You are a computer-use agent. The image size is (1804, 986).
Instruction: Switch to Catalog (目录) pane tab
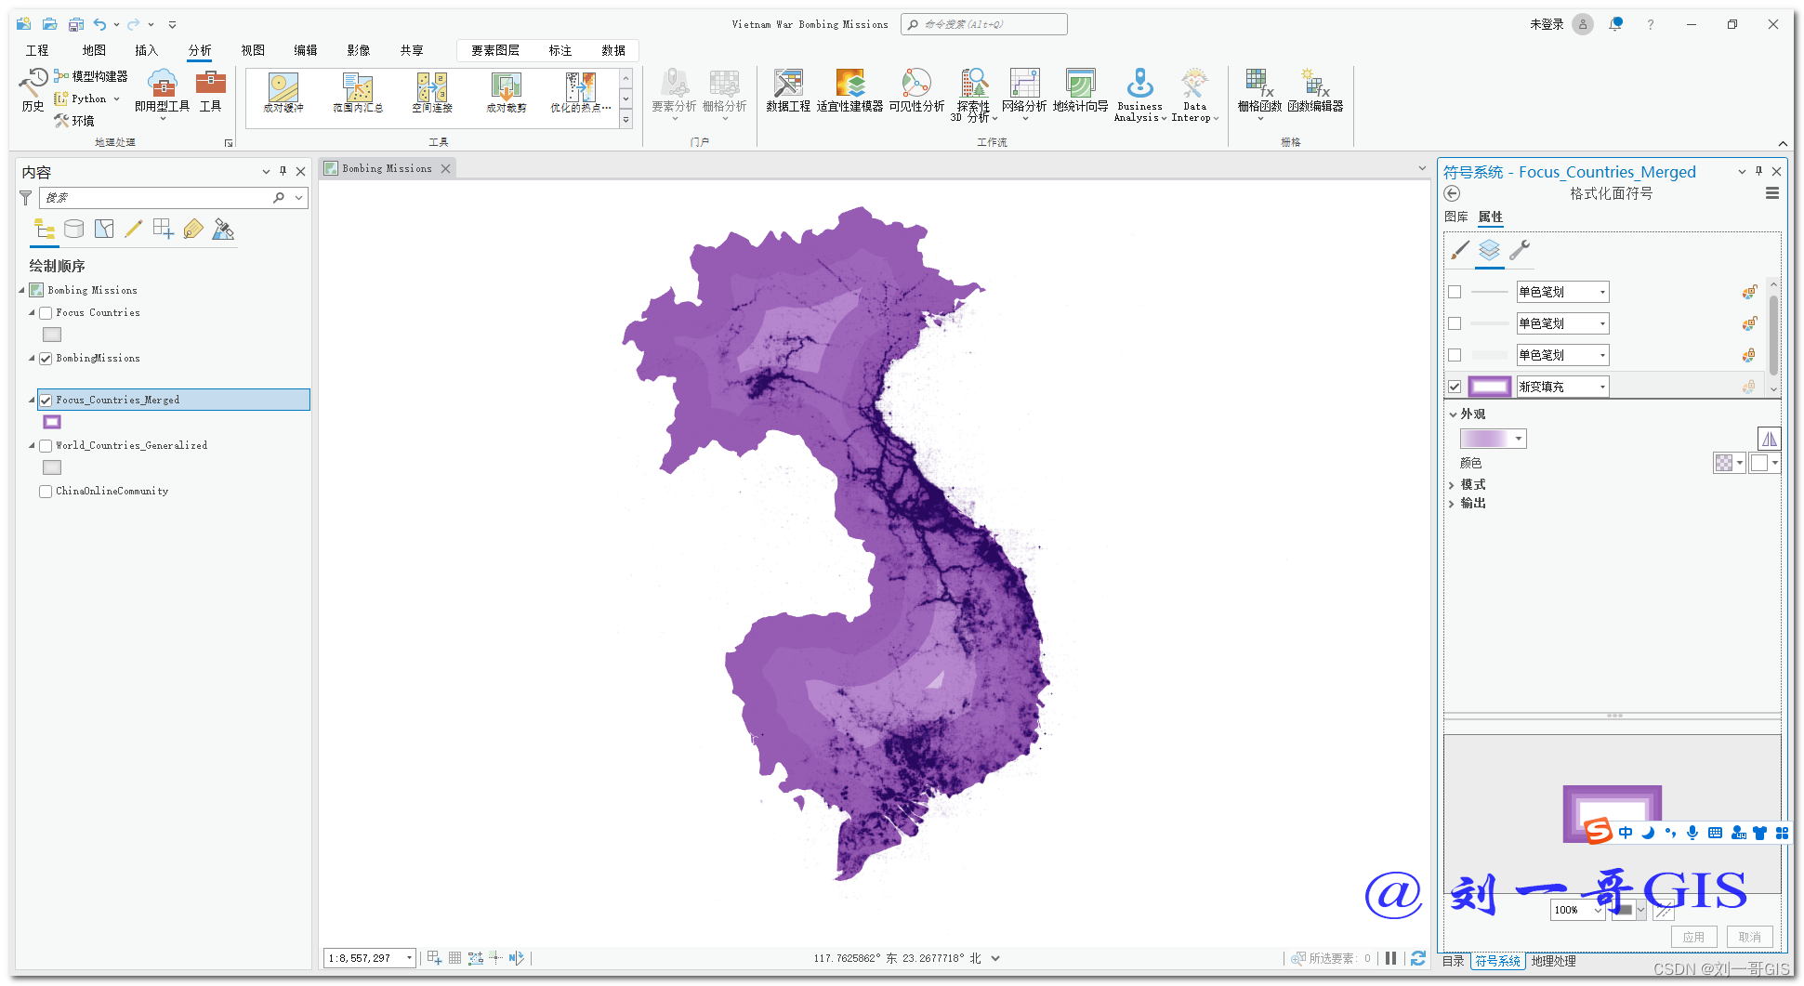1453,961
